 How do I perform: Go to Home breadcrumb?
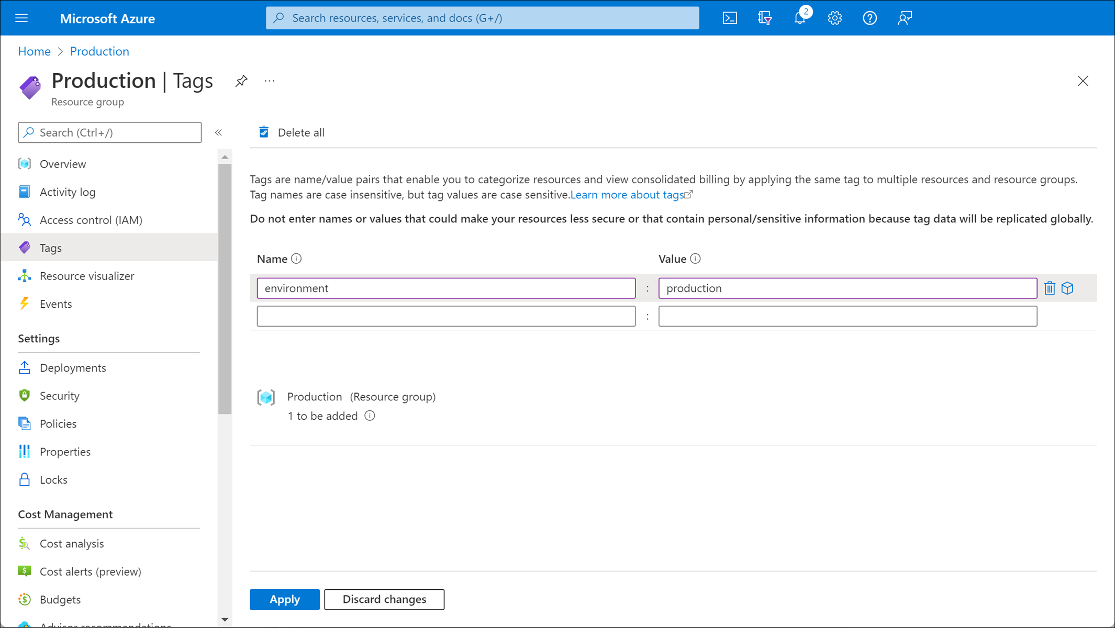tap(34, 51)
